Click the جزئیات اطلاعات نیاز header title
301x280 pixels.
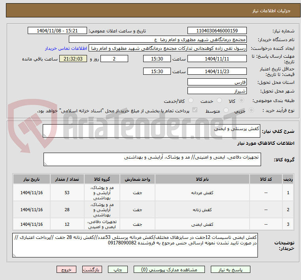coord(271,11)
